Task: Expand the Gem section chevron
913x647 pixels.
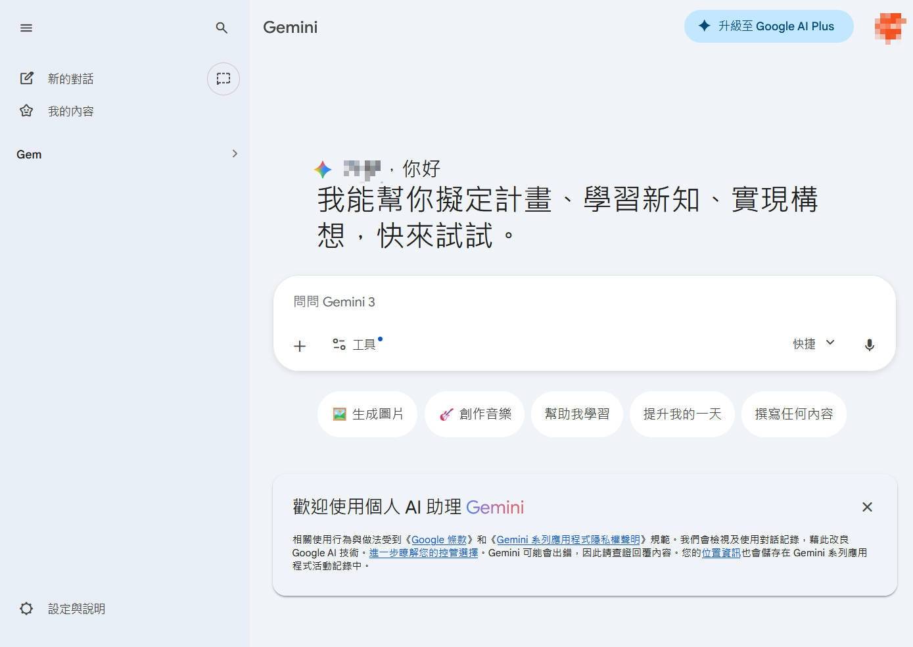Action: coord(235,154)
